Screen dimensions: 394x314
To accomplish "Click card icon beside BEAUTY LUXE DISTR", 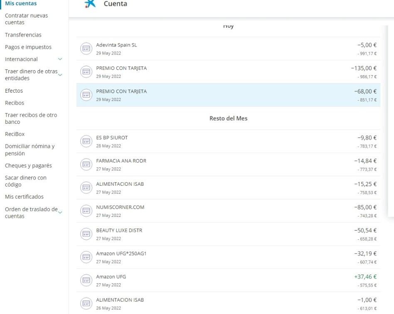I will [86, 234].
